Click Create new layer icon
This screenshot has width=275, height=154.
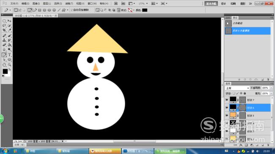[263, 145]
